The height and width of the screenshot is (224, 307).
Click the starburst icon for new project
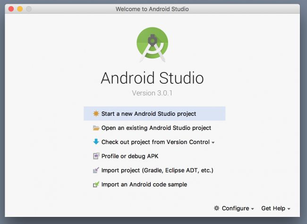[x=96, y=113]
